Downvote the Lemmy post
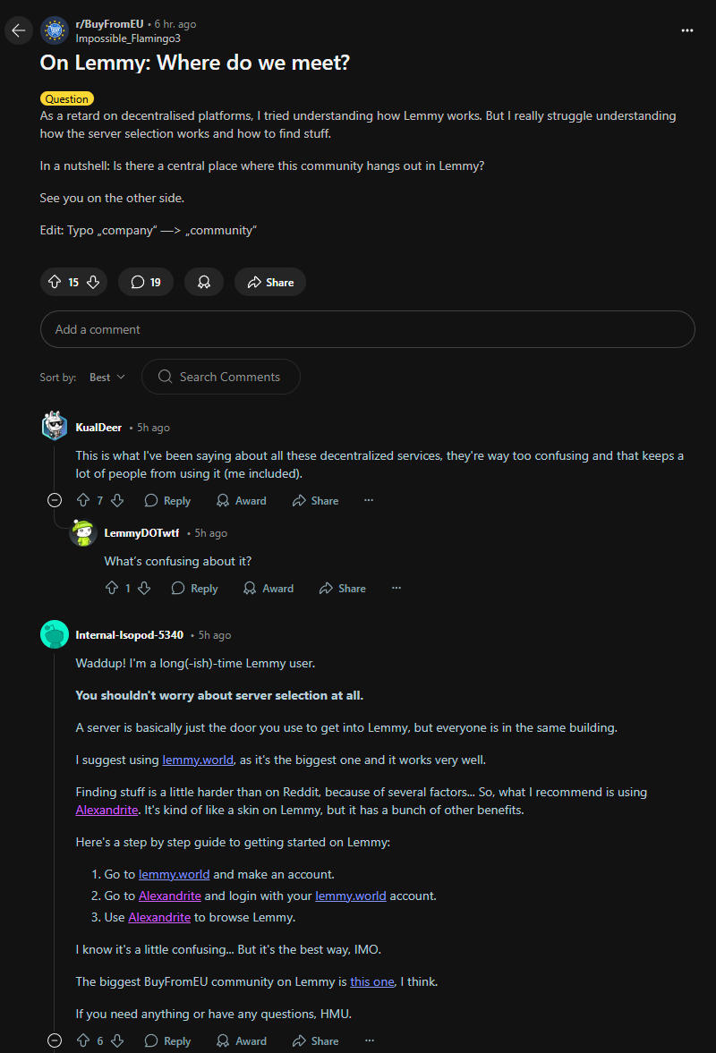The height and width of the screenshot is (1053, 716). pyautogui.click(x=93, y=282)
